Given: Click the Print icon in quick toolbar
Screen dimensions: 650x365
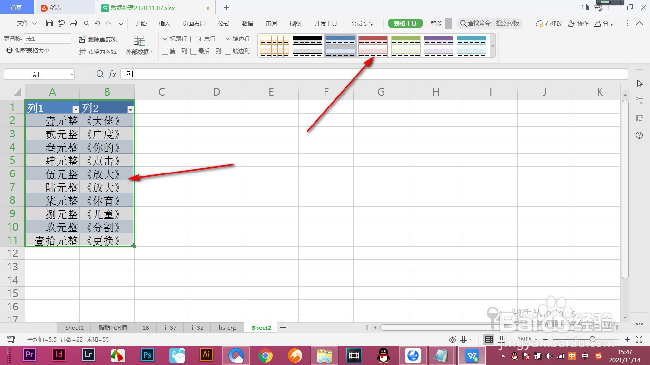Looking at the screenshot, I should pos(73,23).
